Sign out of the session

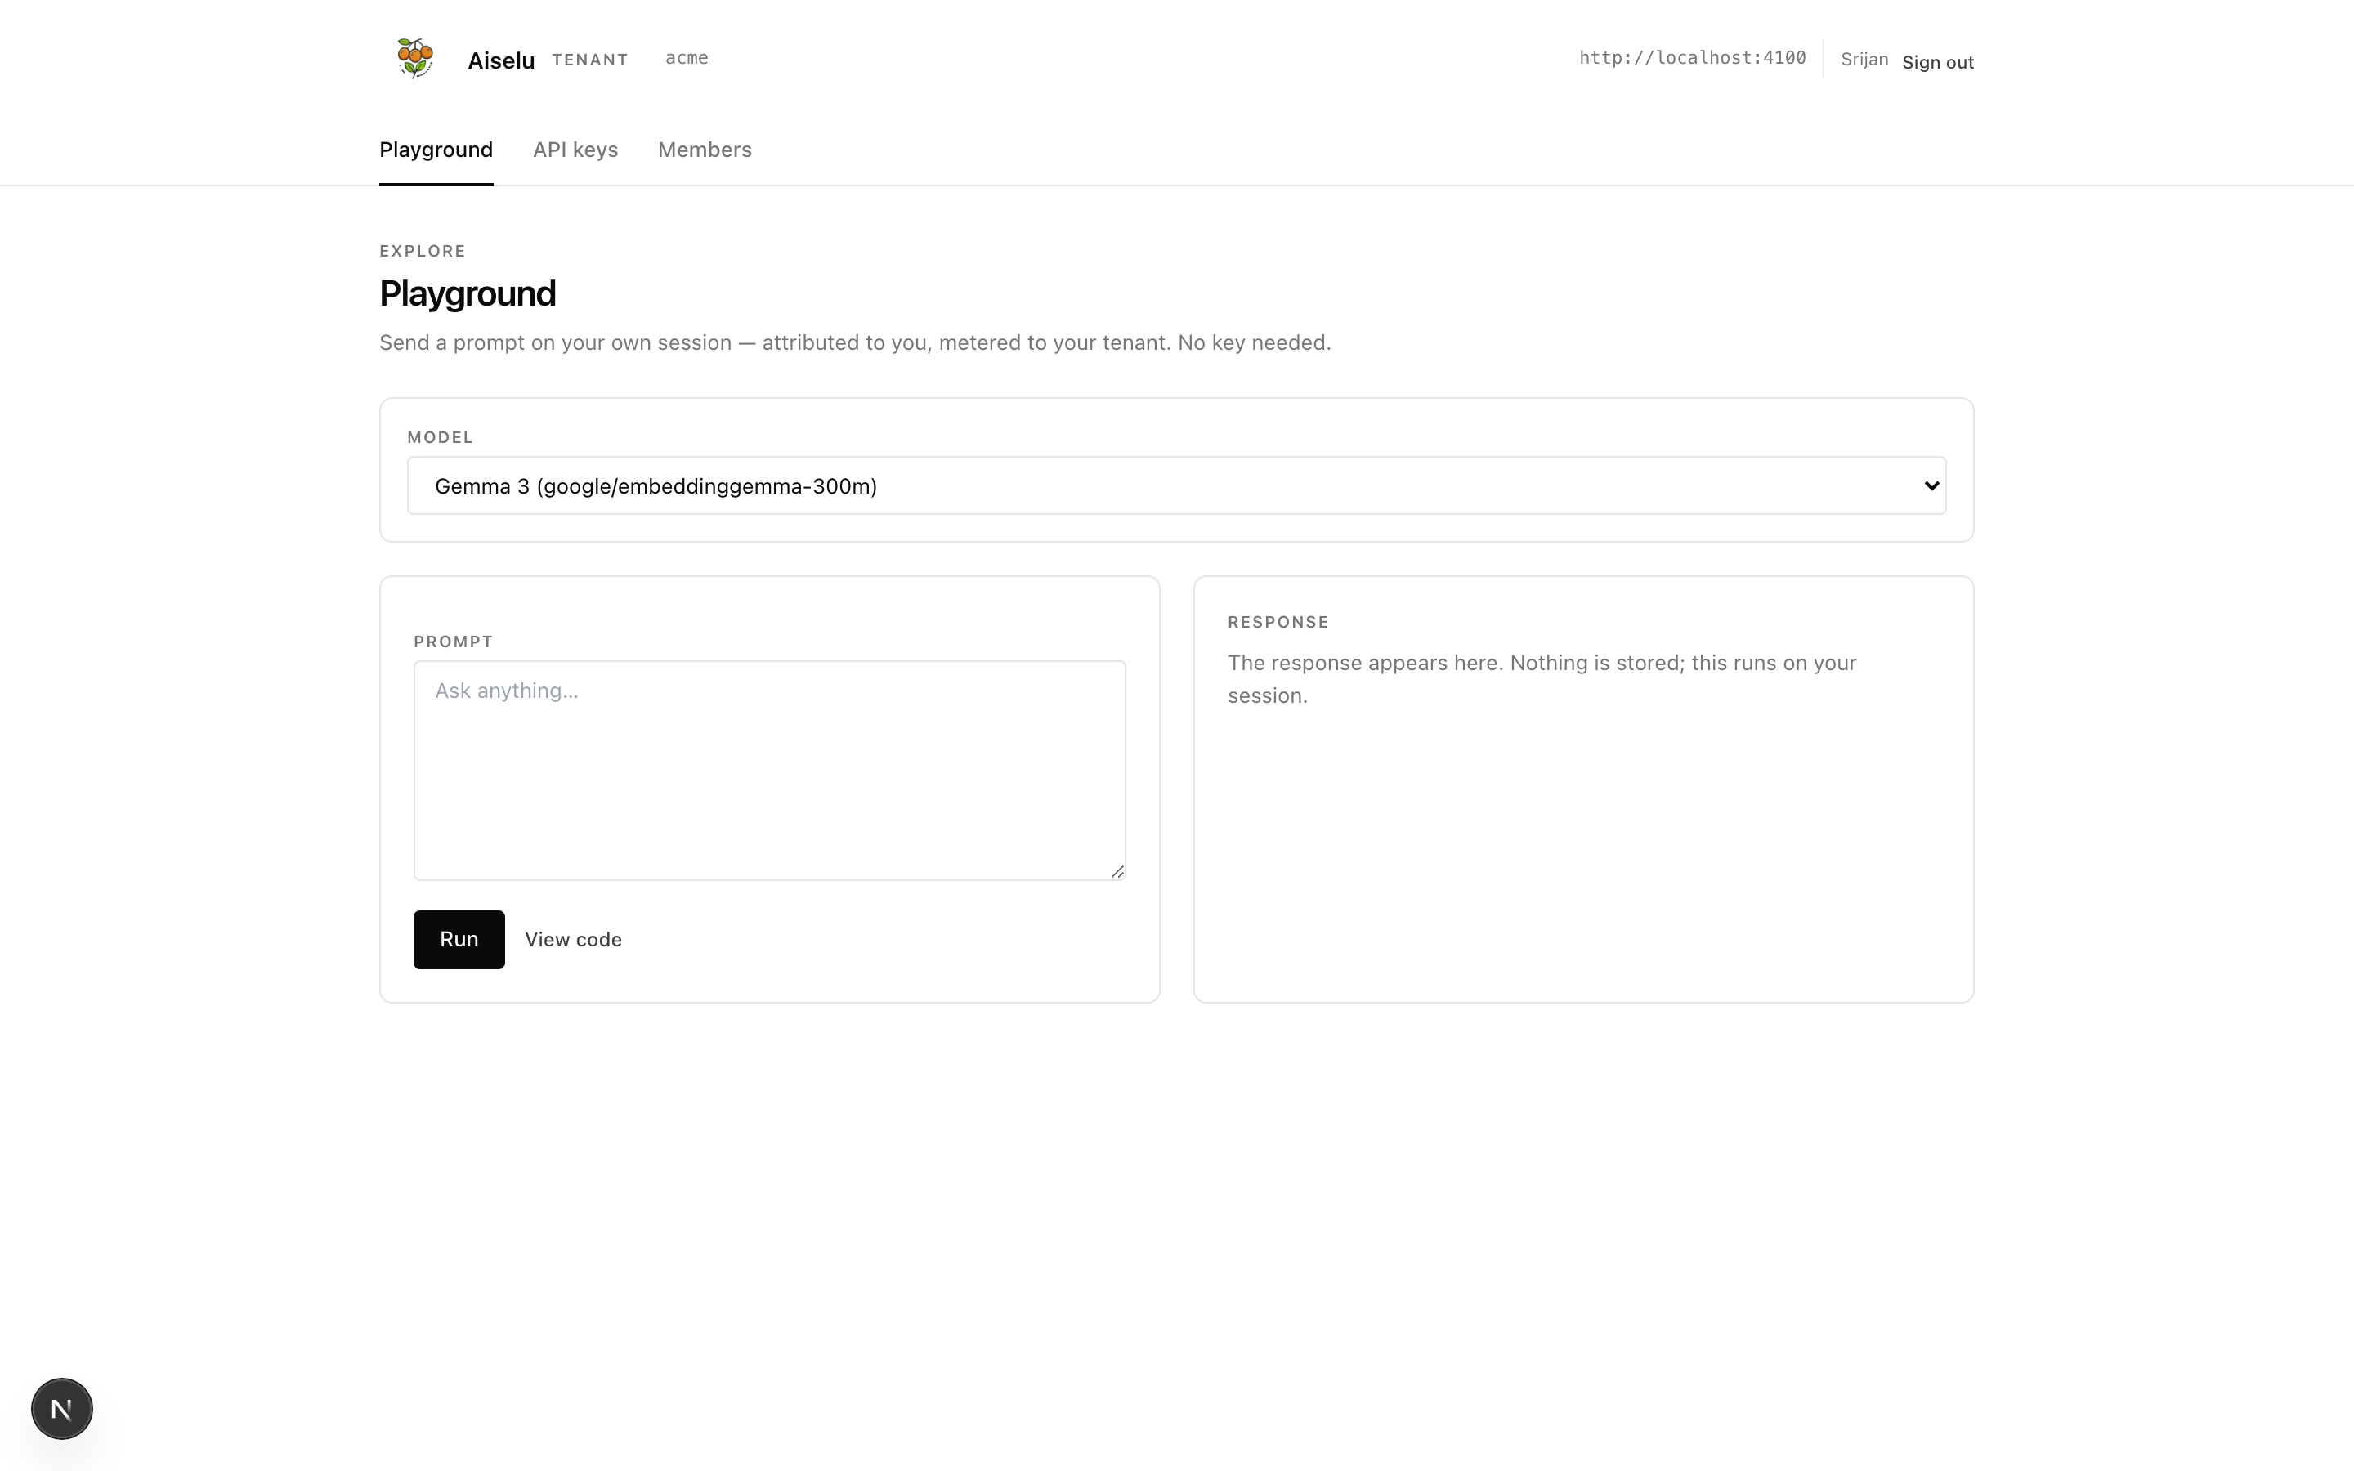[1938, 62]
